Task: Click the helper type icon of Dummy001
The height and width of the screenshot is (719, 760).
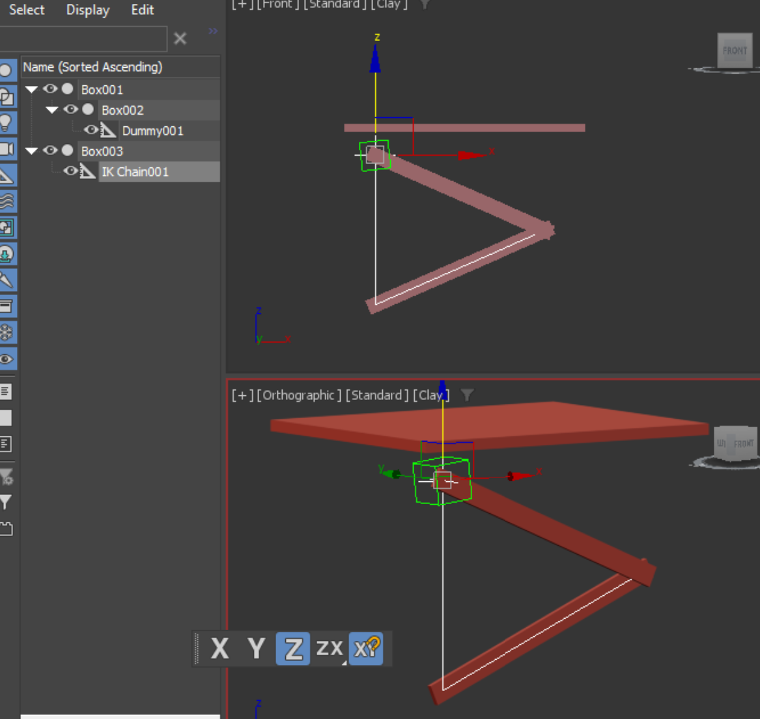Action: [107, 130]
